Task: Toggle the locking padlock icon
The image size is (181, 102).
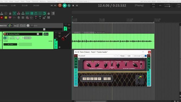Action: click(49, 13)
